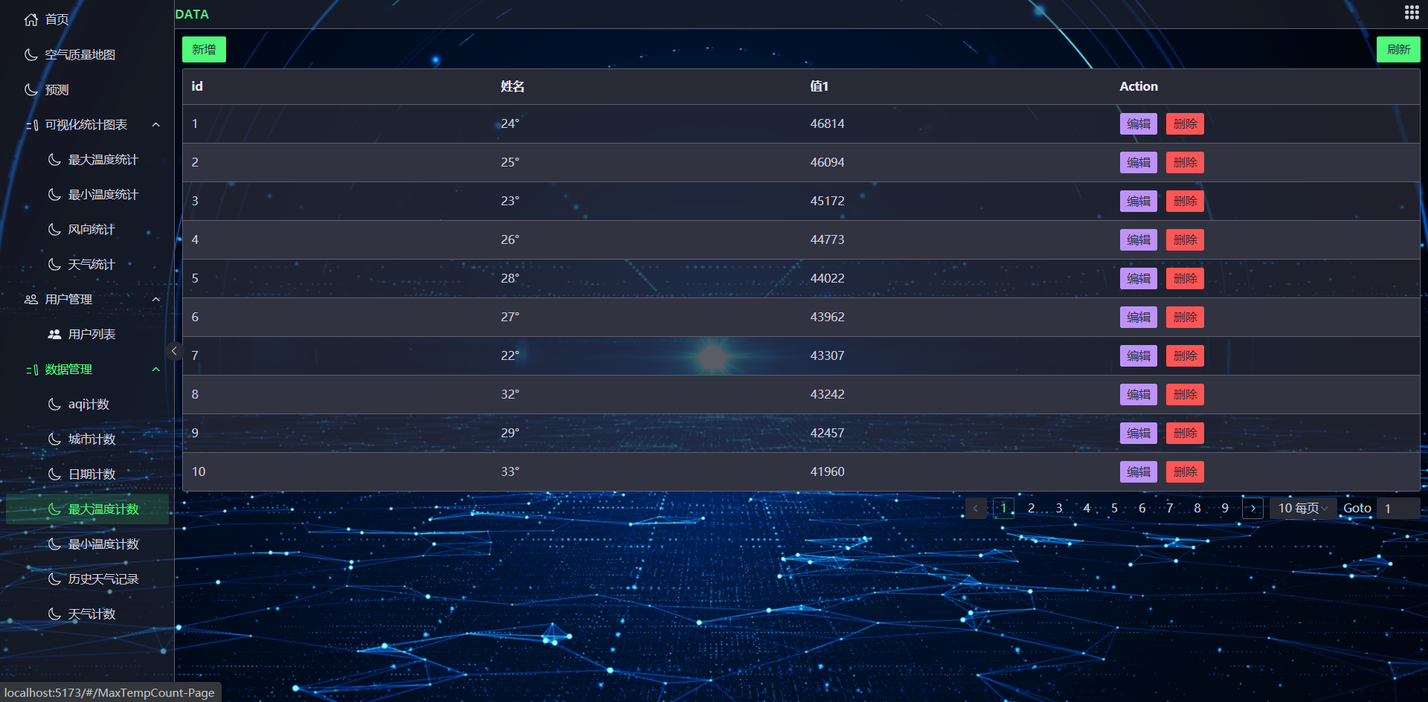The width and height of the screenshot is (1428, 702).
Task: Click the home icon beside 首页
Action: 30,19
